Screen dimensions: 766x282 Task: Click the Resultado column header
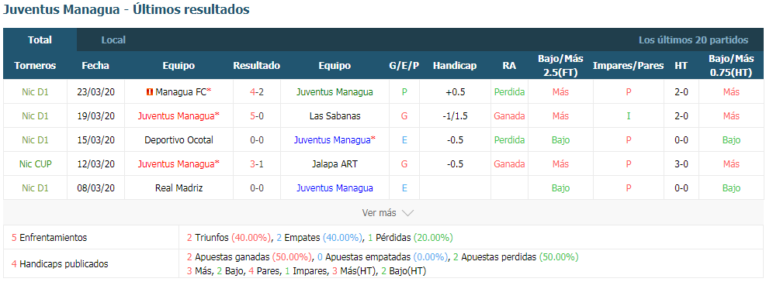[x=256, y=65]
